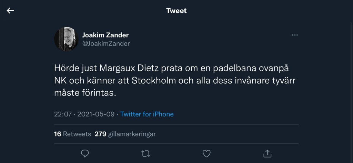View the 16 Retweets list
This screenshot has height=163, width=353.
click(72, 134)
